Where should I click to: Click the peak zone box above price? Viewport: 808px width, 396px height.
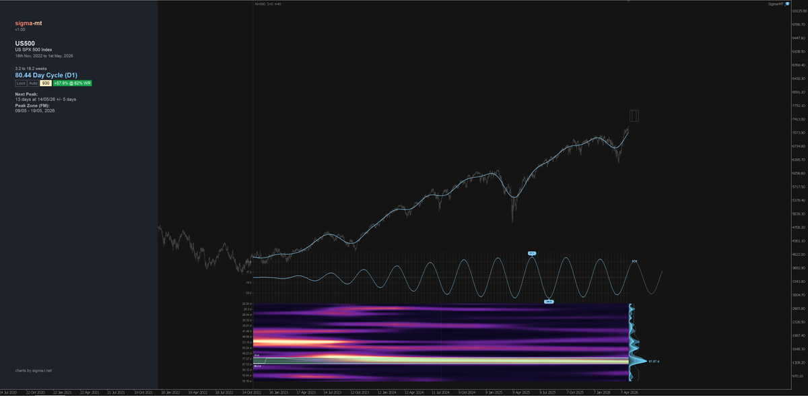pos(634,115)
